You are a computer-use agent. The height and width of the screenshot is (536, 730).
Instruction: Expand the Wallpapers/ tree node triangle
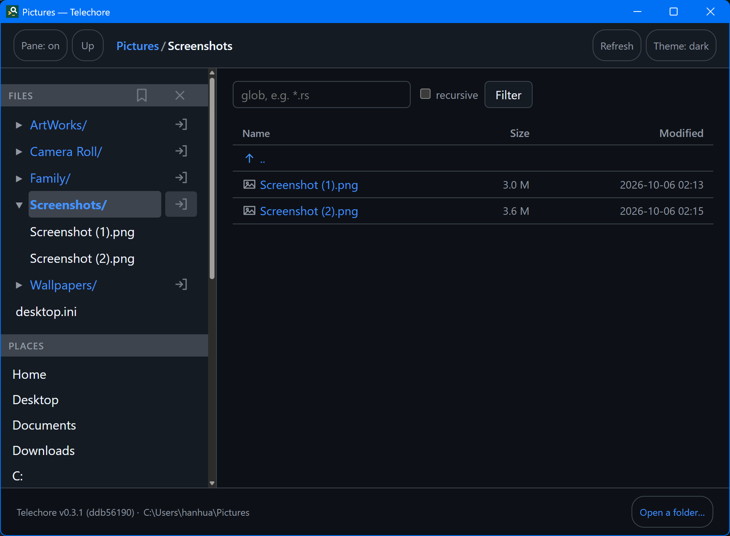click(x=19, y=285)
